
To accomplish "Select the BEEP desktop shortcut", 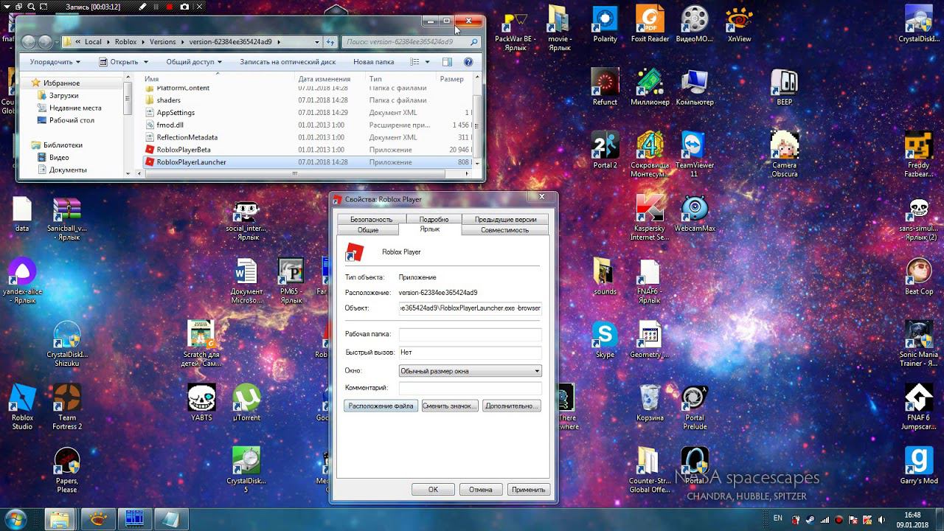I will [x=784, y=87].
